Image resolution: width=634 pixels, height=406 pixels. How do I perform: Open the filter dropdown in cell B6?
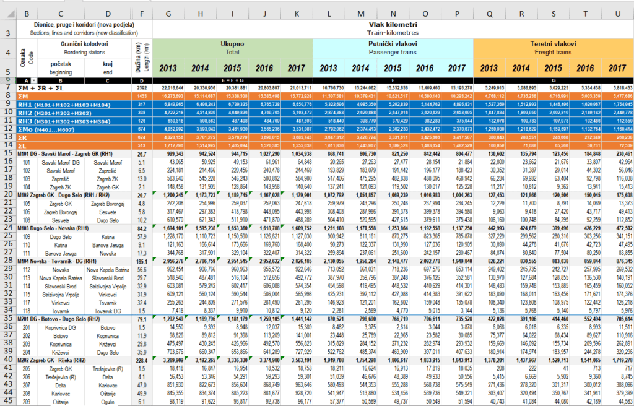(34, 81)
